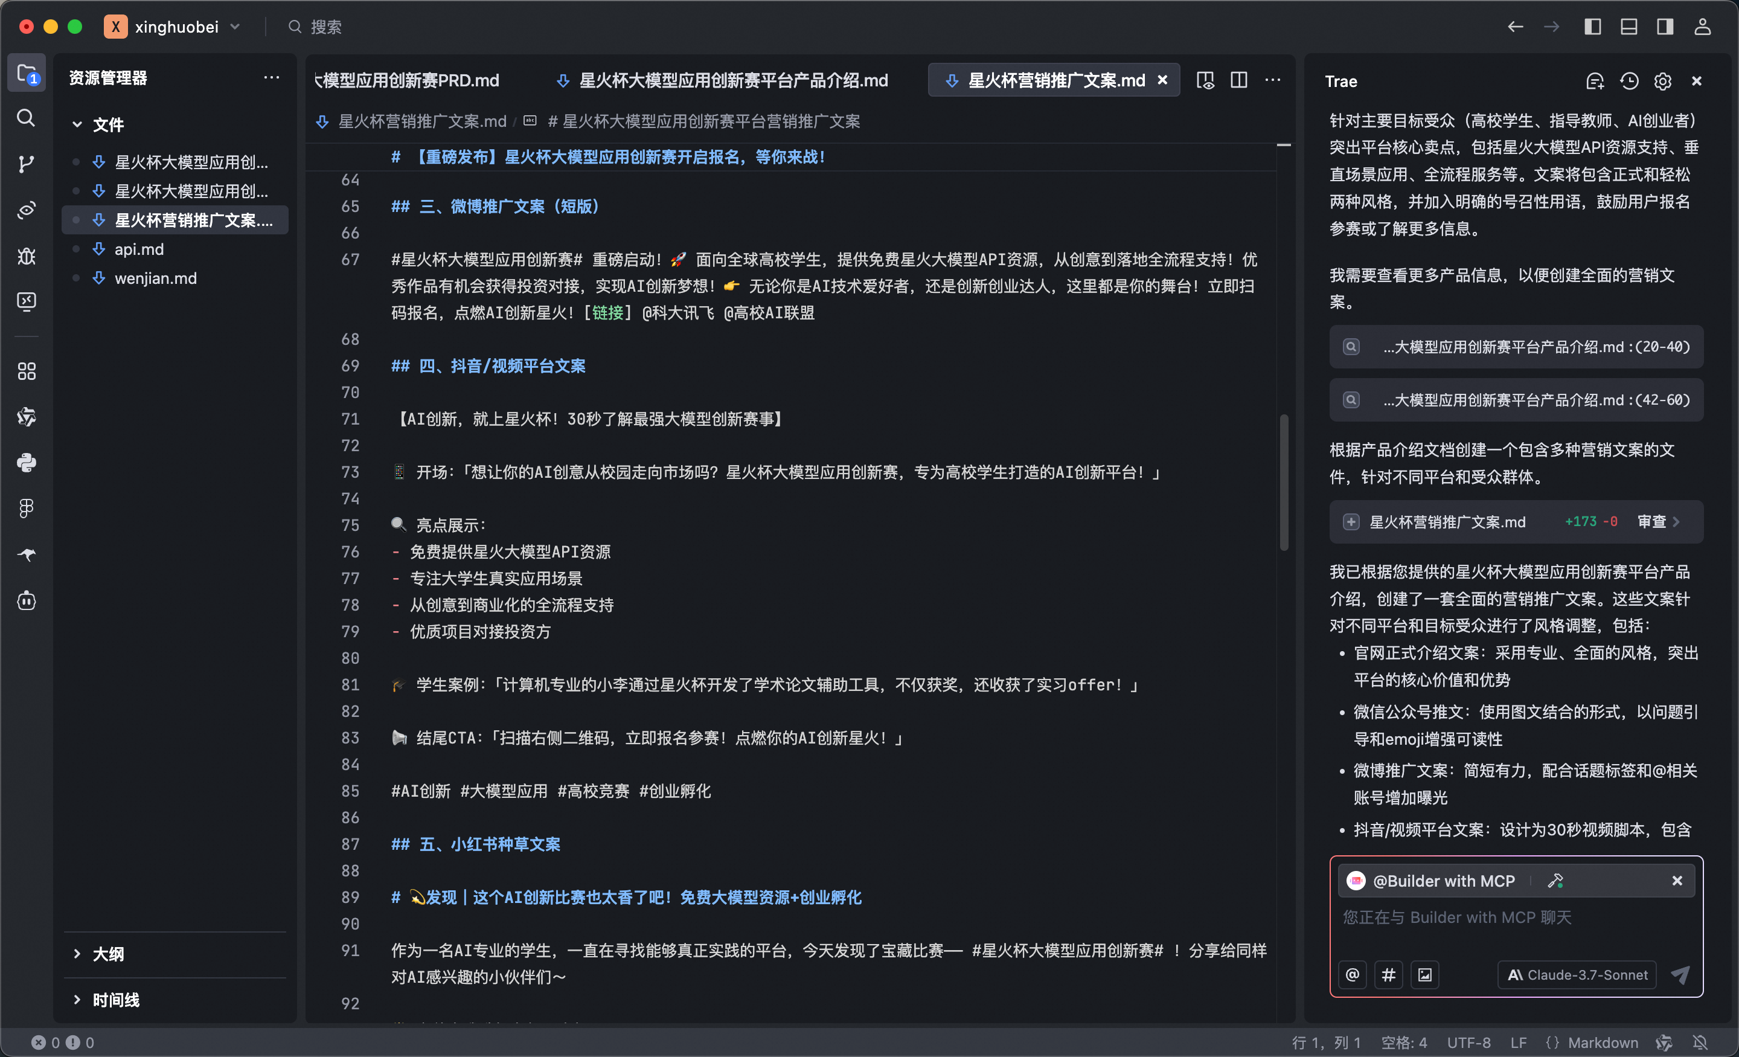
Task: Open the bird icon in activity bar
Action: (x=26, y=554)
